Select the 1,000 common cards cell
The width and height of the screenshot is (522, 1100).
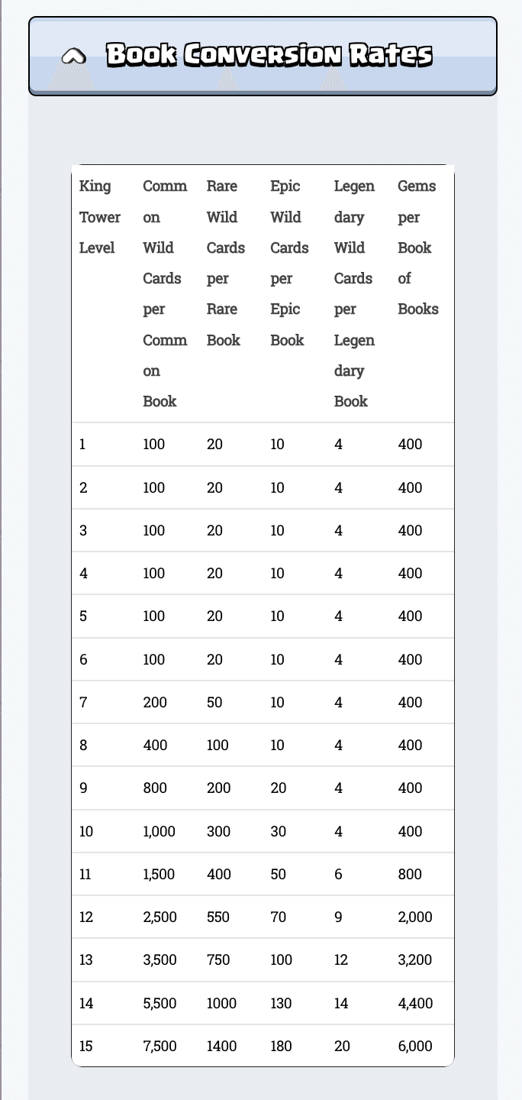pos(159,831)
